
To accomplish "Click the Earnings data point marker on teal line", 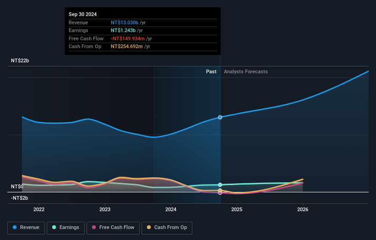I will tap(220, 185).
